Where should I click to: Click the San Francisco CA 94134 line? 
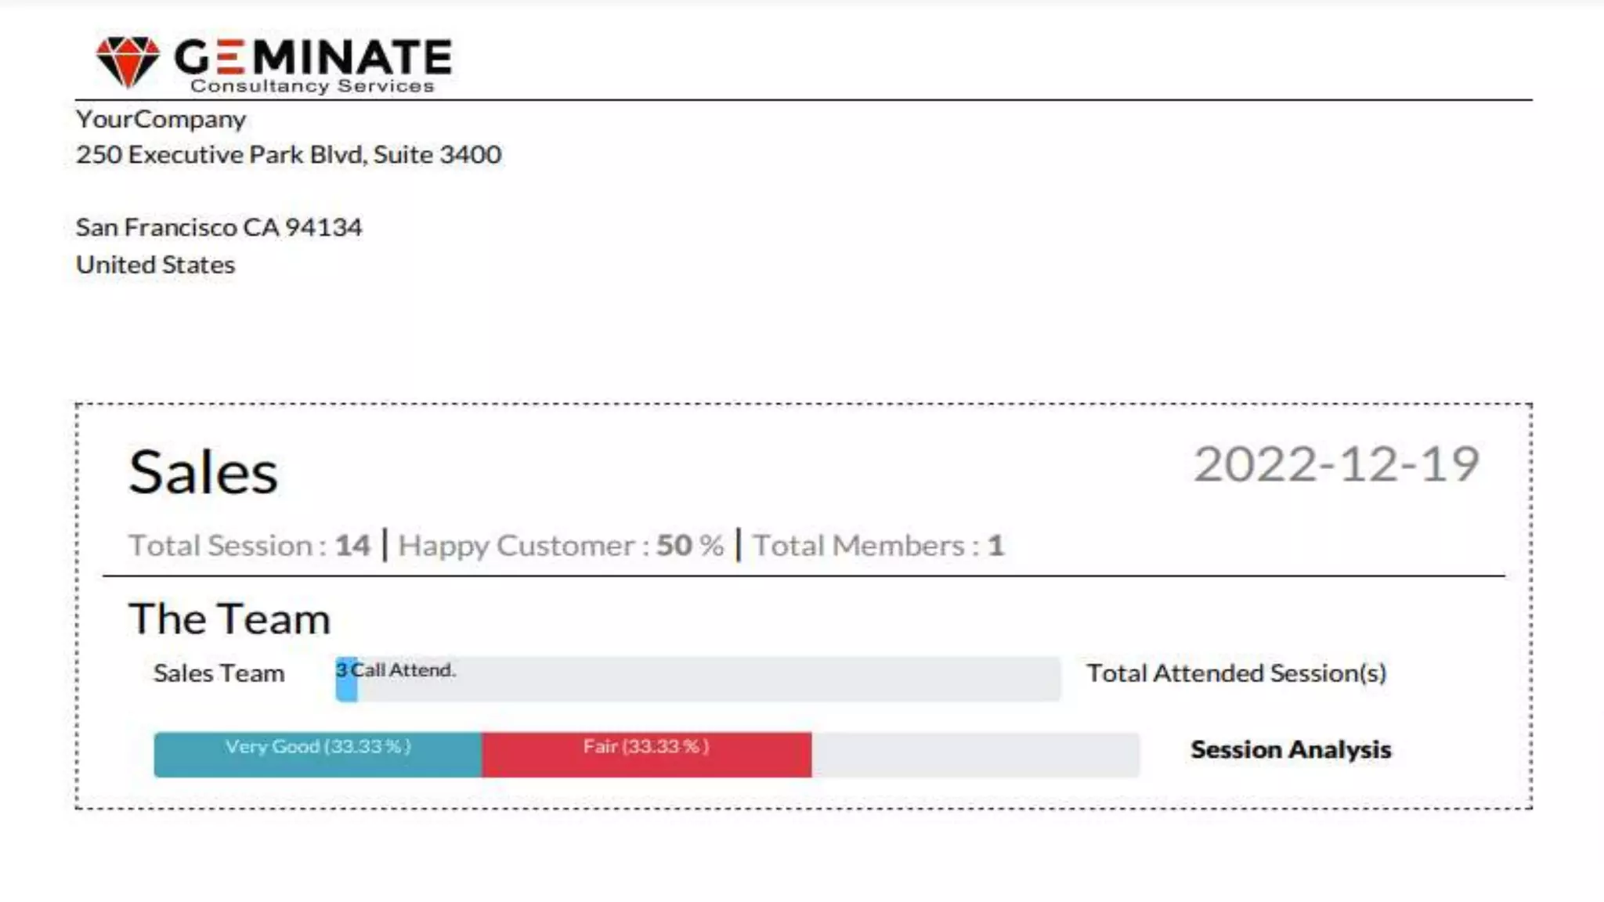[x=219, y=227]
